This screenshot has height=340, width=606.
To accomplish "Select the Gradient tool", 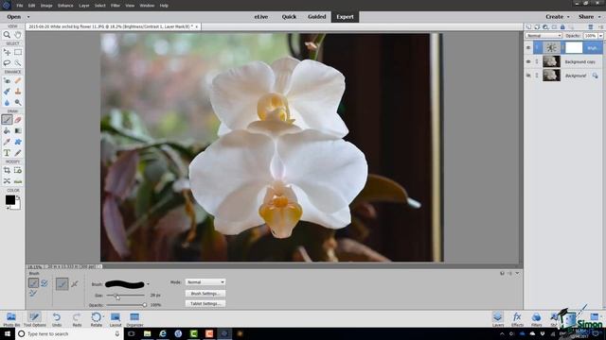I will [18, 131].
